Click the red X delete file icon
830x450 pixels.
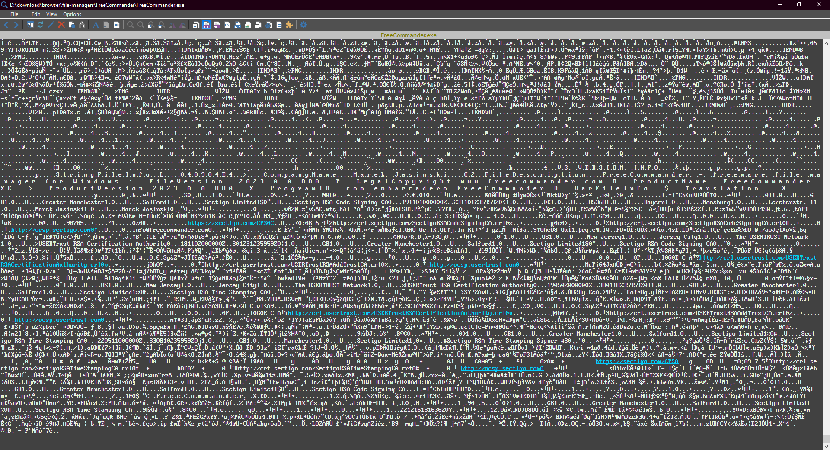click(61, 25)
